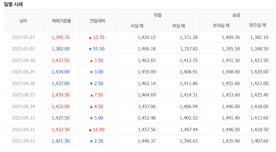The width and height of the screenshot is (276, 152).
Task: Click the 보내실 때 column header
Action: (x=221, y=26)
